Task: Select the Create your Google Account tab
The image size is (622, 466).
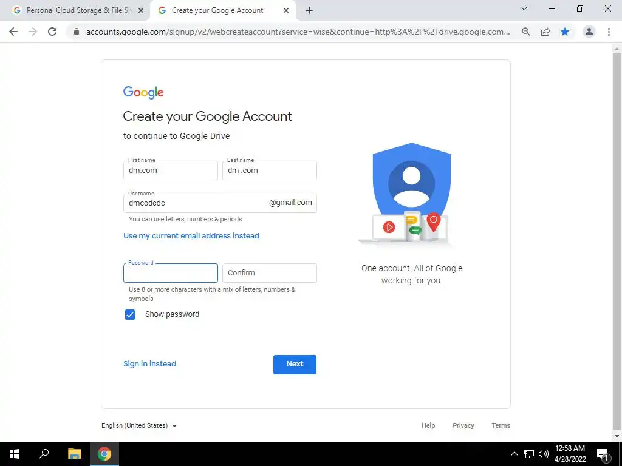Action: pos(217,11)
